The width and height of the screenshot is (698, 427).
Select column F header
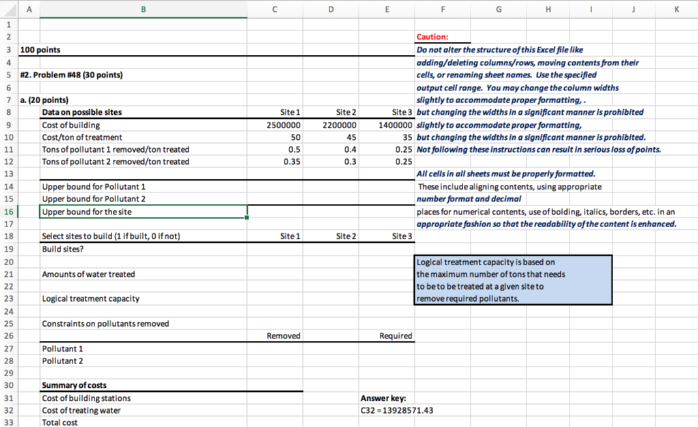click(x=442, y=9)
